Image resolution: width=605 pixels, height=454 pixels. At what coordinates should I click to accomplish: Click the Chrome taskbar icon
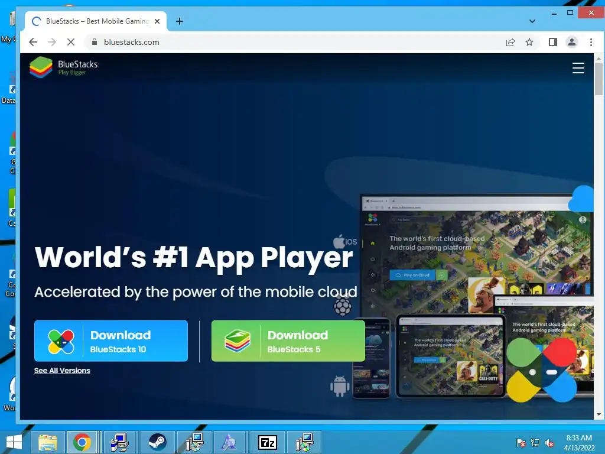82,442
